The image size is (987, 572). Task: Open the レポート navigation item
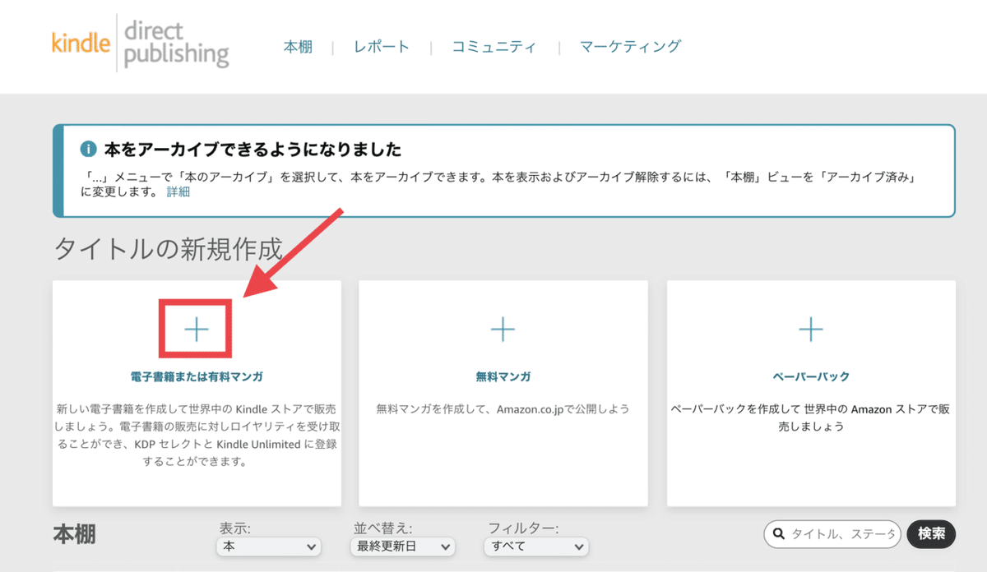pyautogui.click(x=382, y=46)
